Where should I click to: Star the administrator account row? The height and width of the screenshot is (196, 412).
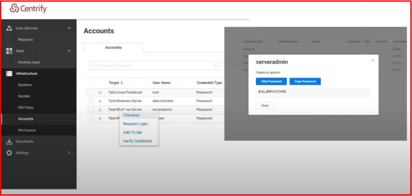tap(100, 101)
